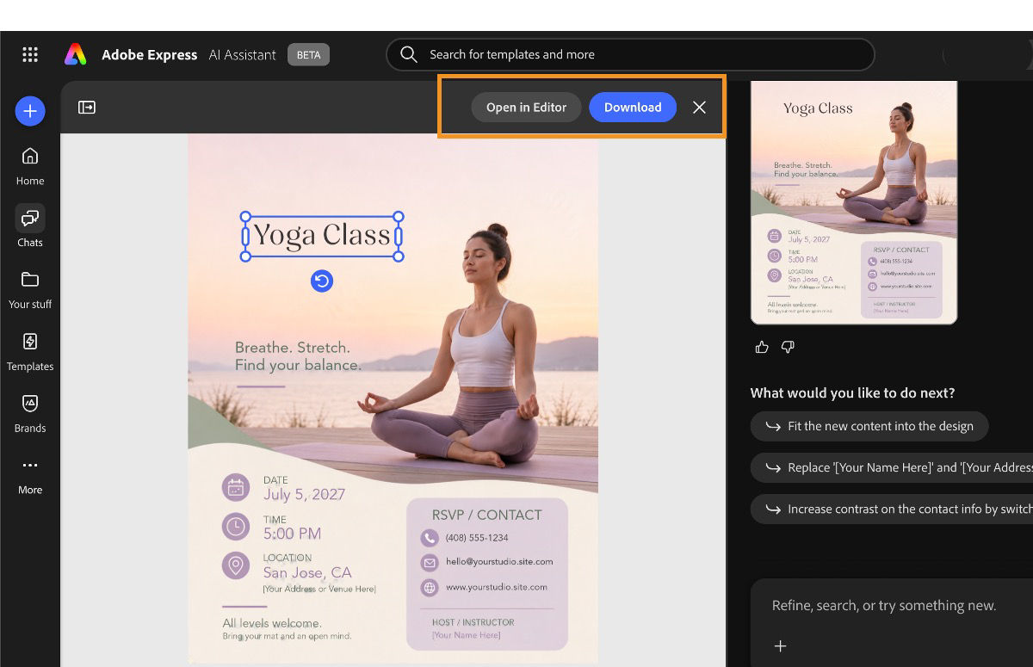Select '[Your Name Here]' placeholder on flyer
This screenshot has height=667, width=1033.
466,635
